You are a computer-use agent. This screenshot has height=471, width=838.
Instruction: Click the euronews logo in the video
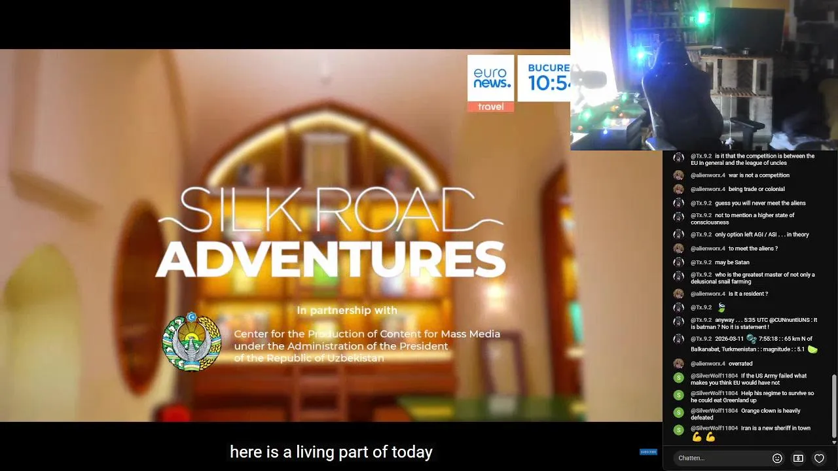click(491, 78)
